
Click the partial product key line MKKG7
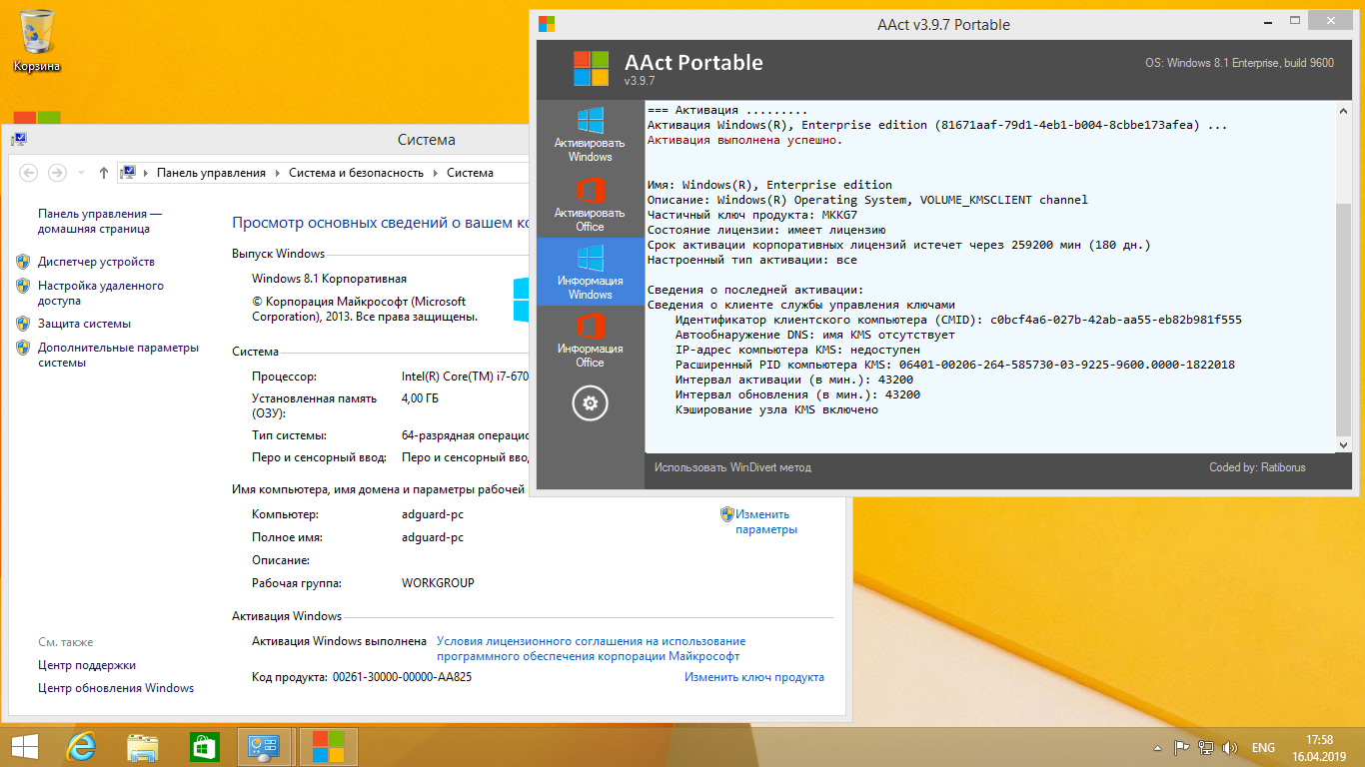click(x=751, y=215)
